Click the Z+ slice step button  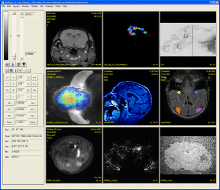28,91
